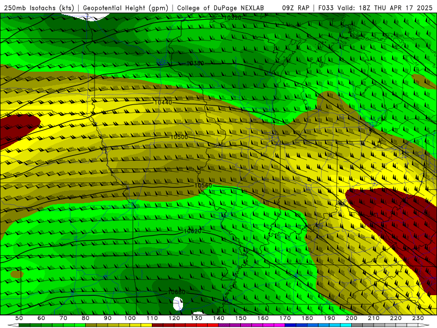Select the 210 colorbar tick label
This screenshot has width=437, height=328.
[374, 318]
